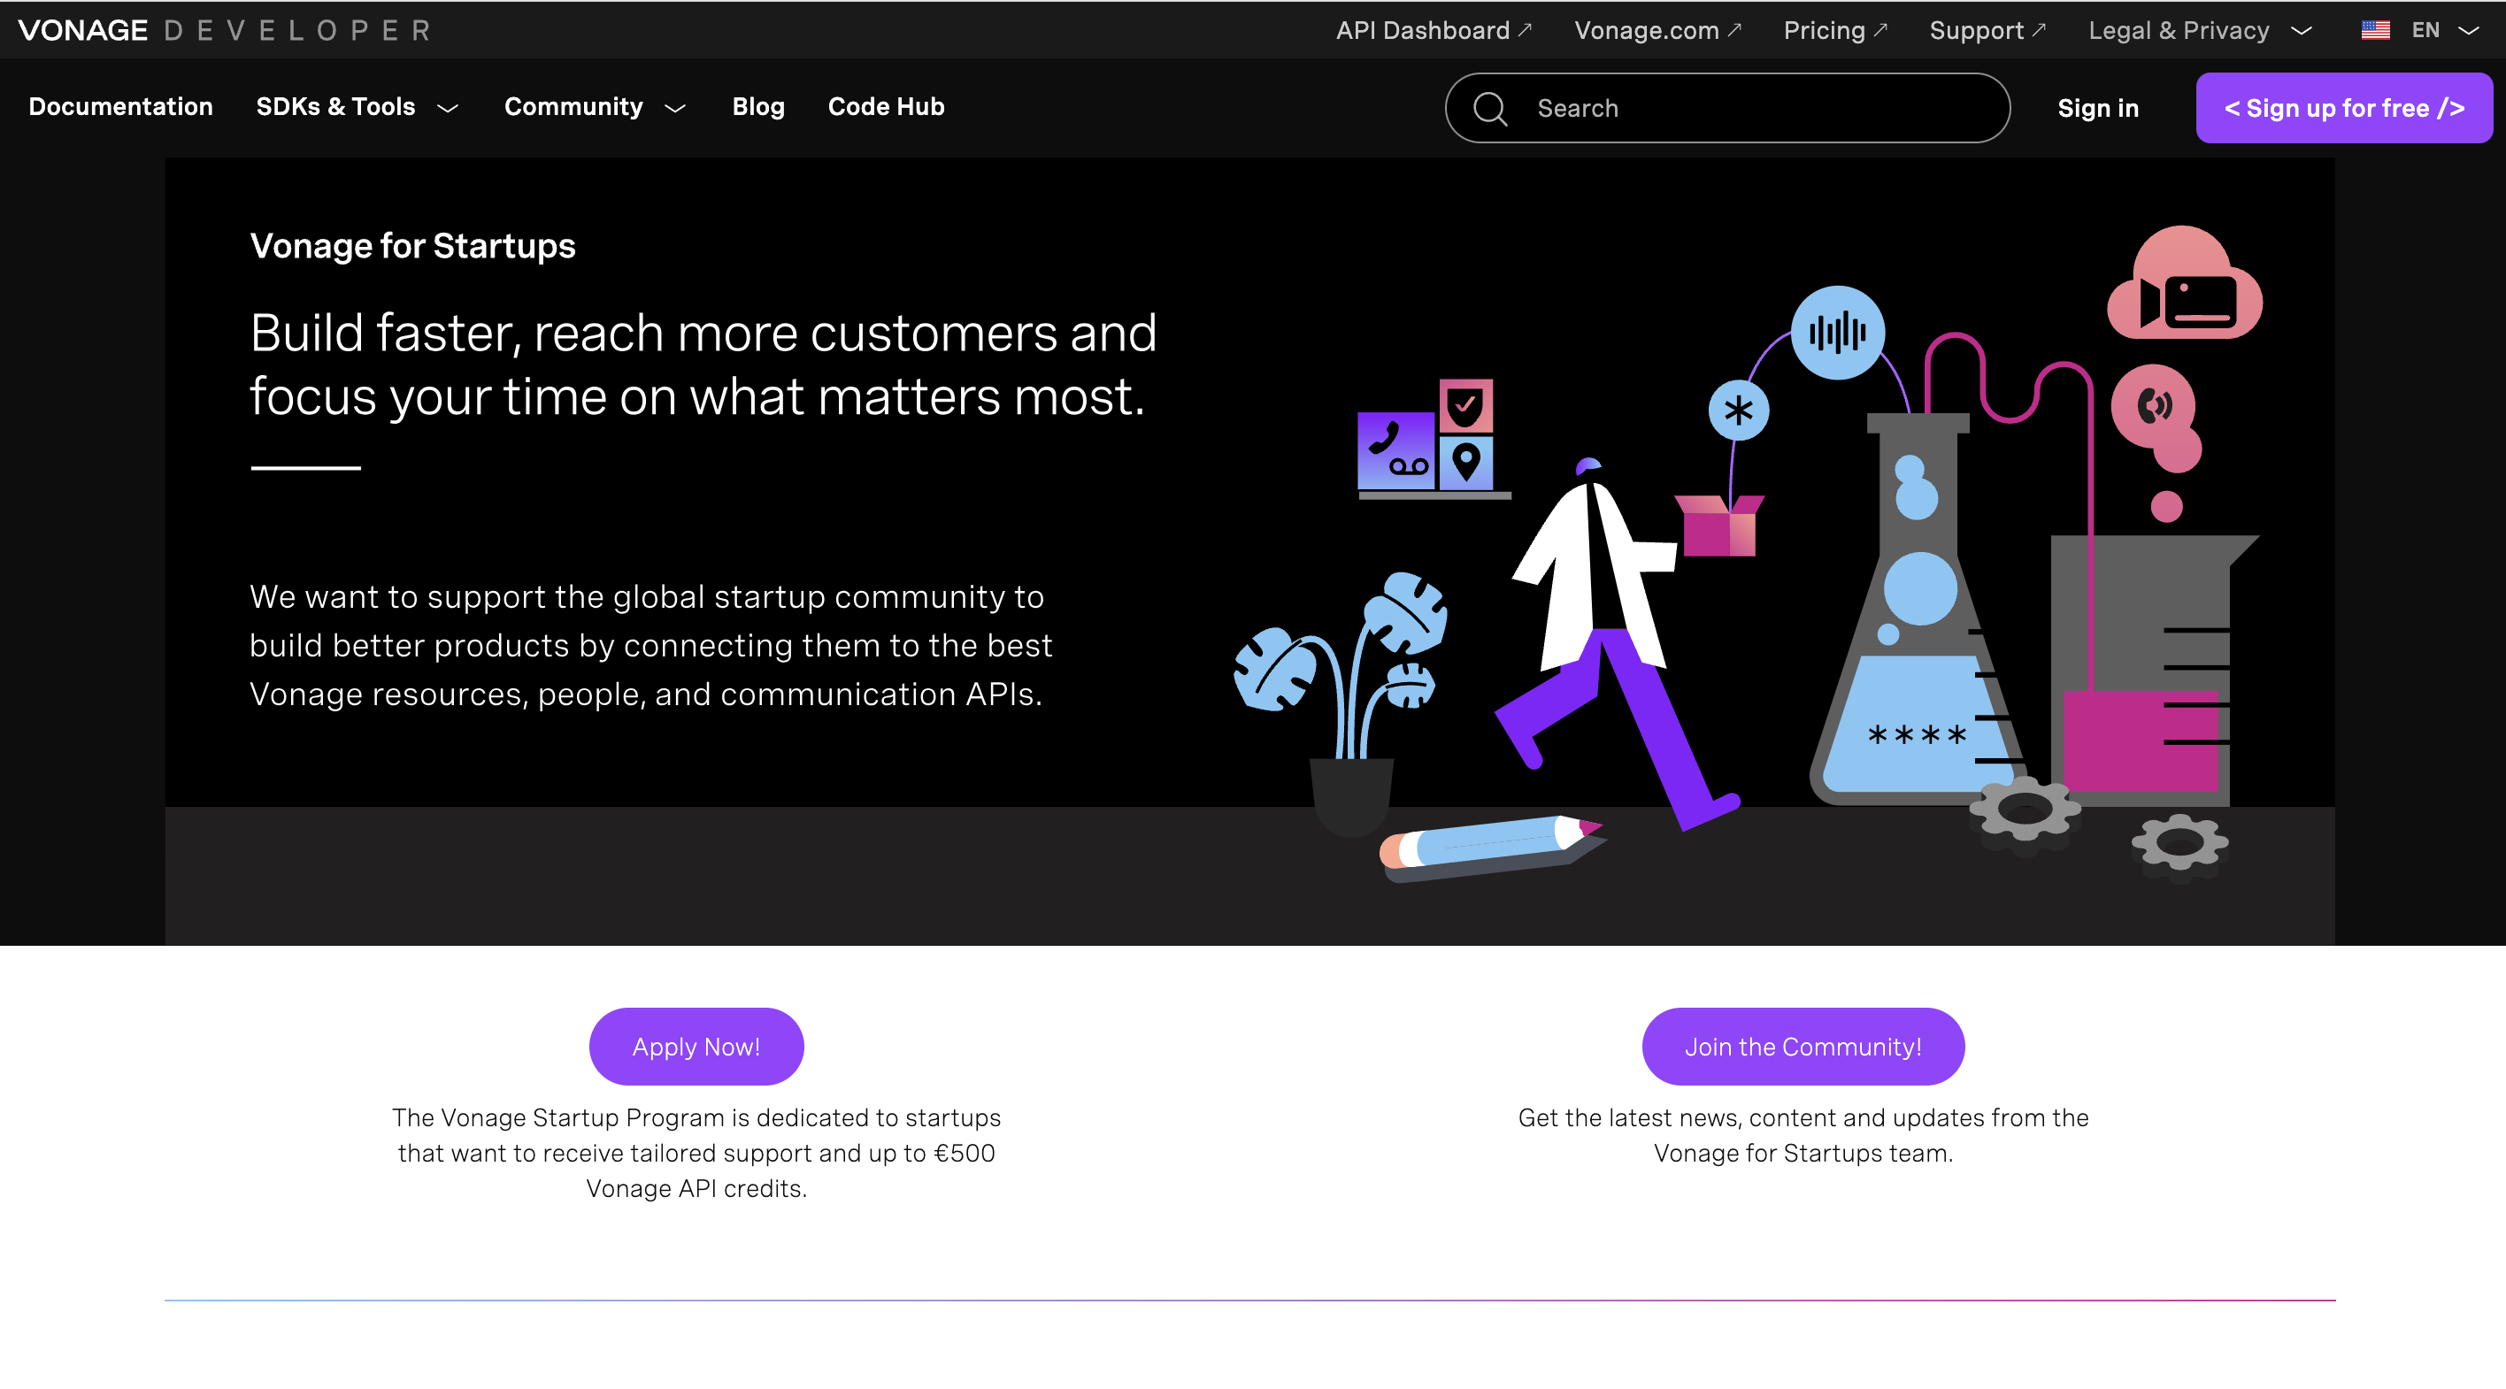Click the Join the Community! button
The width and height of the screenshot is (2506, 1389).
coord(1803,1047)
